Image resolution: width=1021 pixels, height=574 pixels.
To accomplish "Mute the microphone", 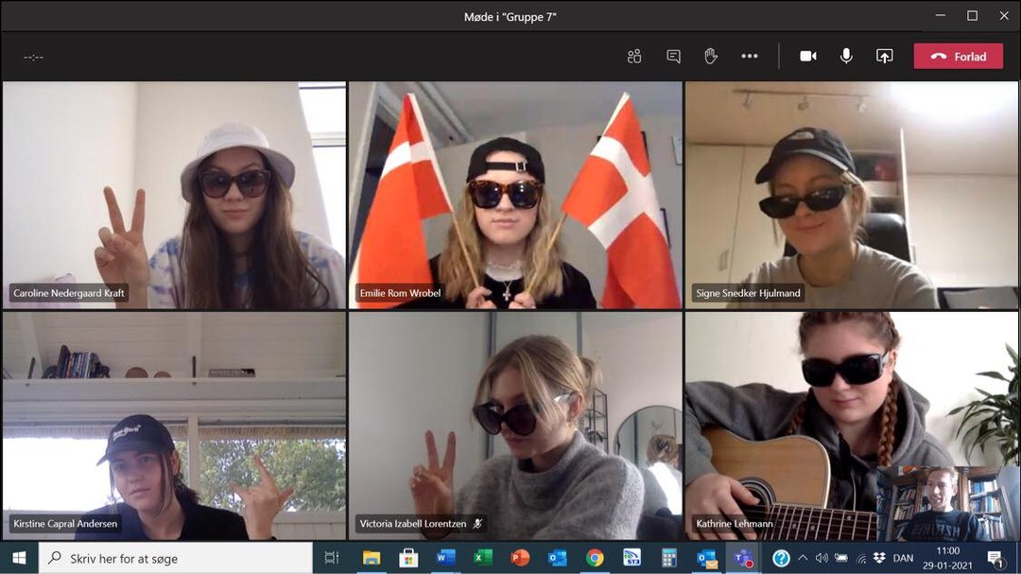I will tap(846, 57).
